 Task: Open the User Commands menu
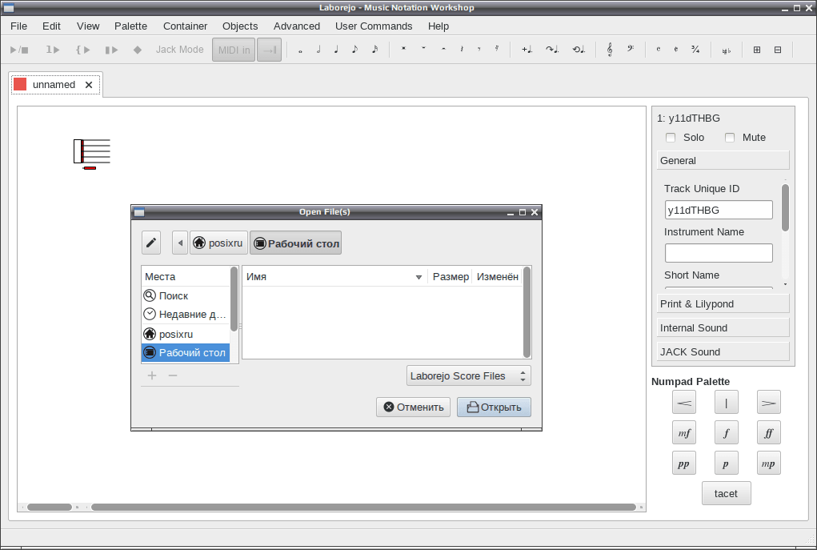click(x=374, y=26)
